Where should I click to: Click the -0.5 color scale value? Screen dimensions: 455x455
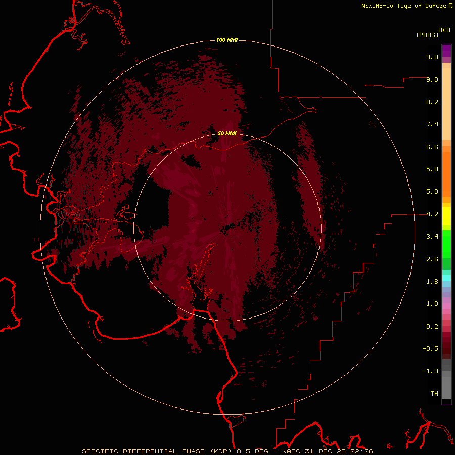pos(430,349)
